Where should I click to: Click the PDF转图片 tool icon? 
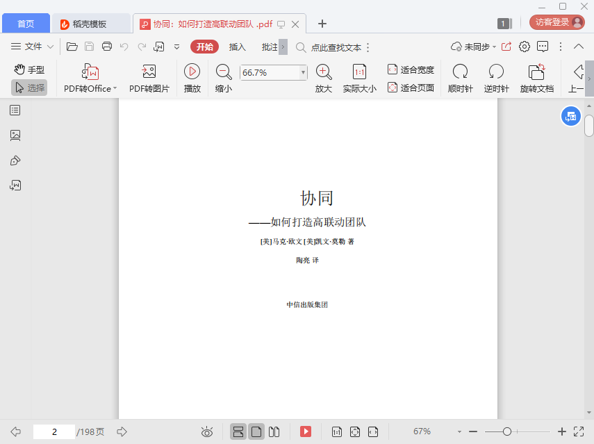tap(149, 72)
